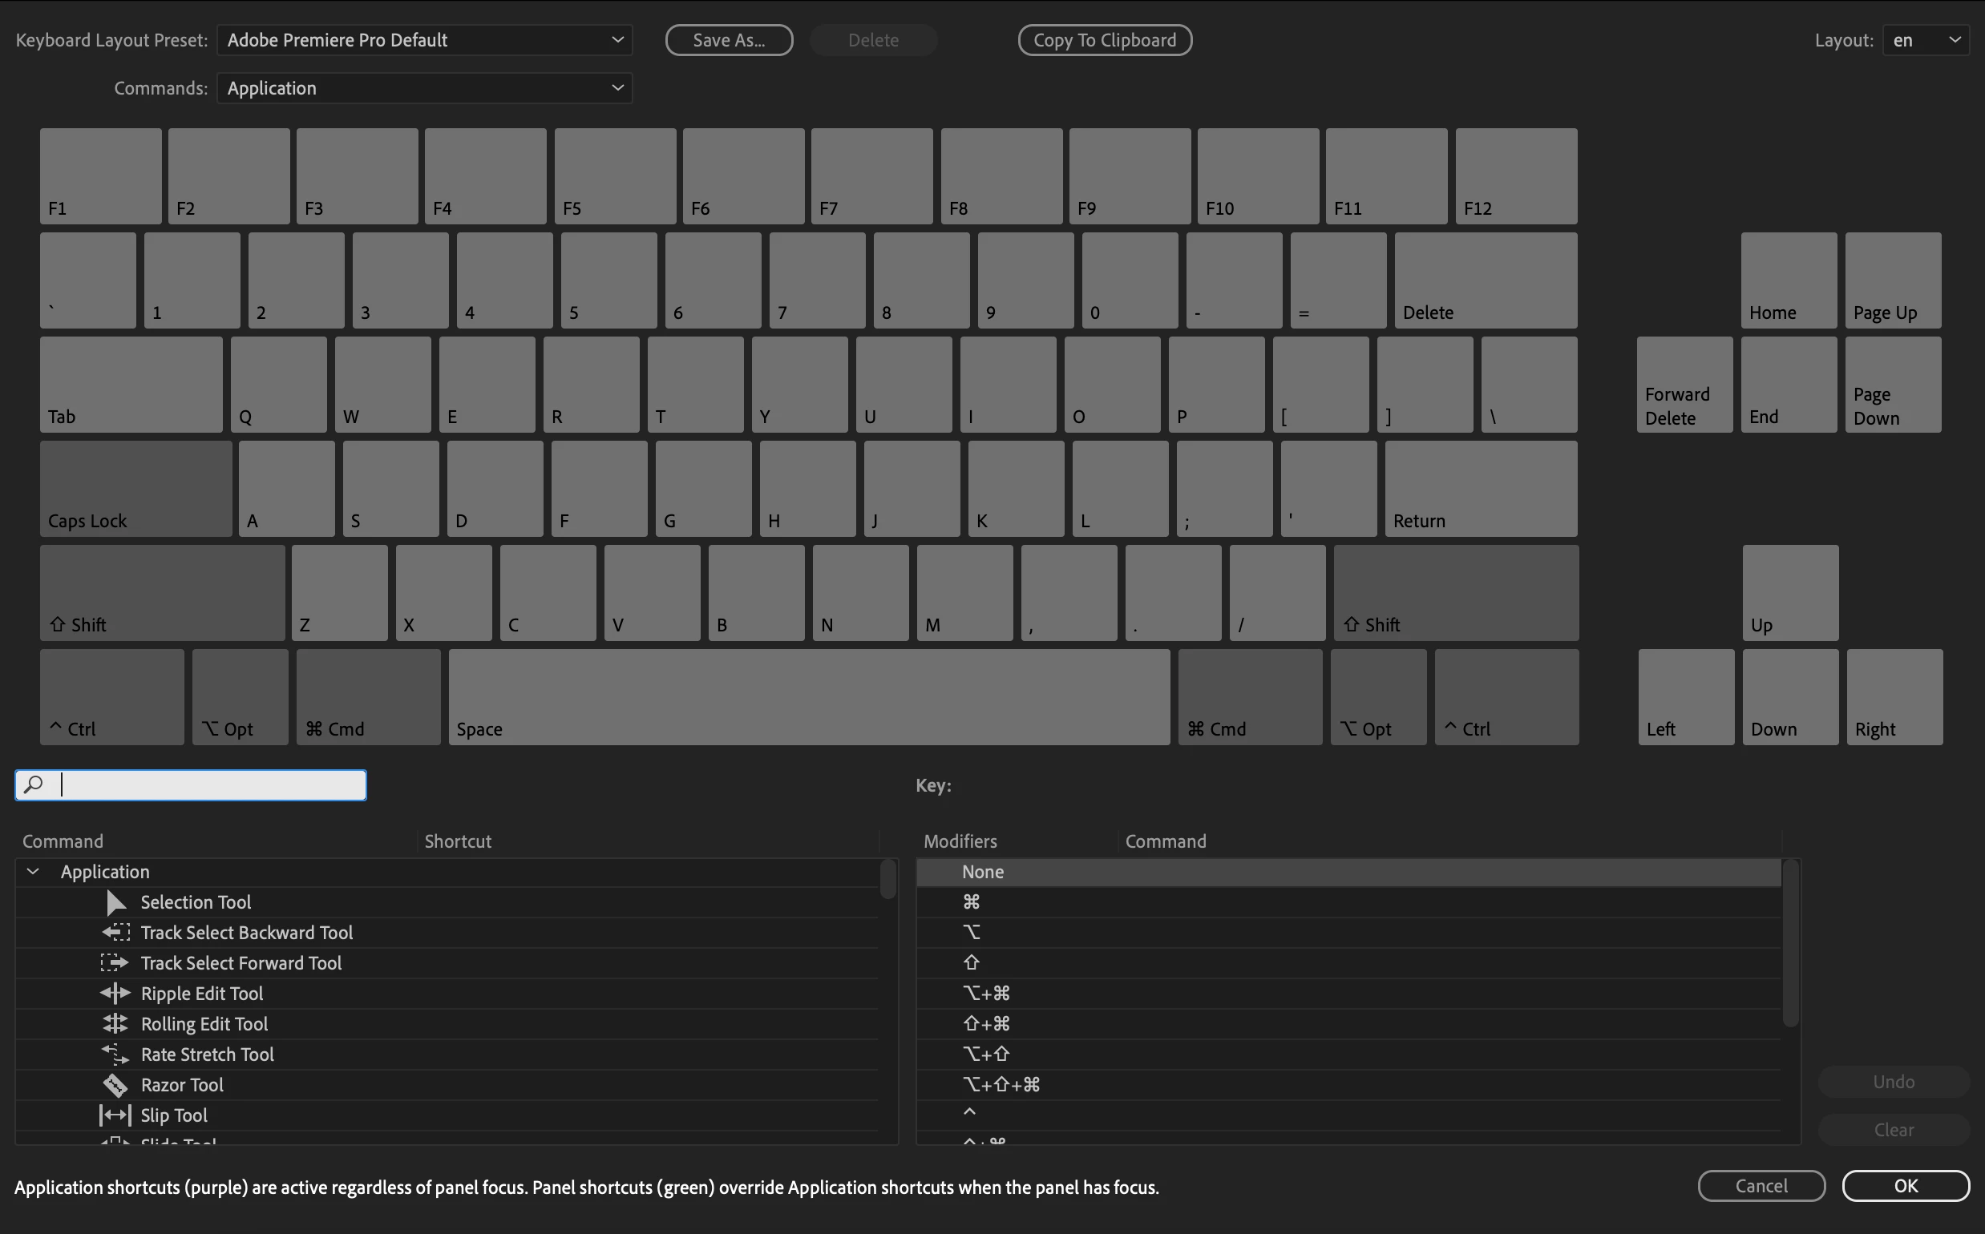Click the Ripple Edit Tool icon
This screenshot has height=1234, width=1985.
[x=115, y=994]
